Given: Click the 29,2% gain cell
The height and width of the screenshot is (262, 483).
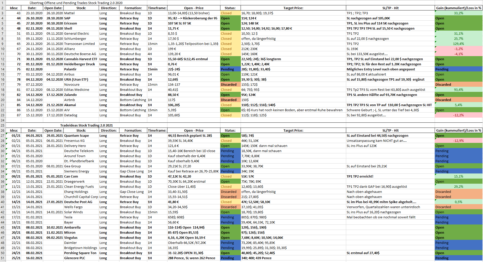Looking at the screenshot, I should 458,186.
